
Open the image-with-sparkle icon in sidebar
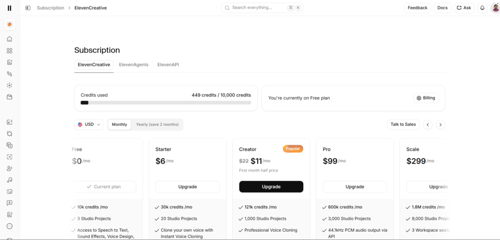point(10,62)
